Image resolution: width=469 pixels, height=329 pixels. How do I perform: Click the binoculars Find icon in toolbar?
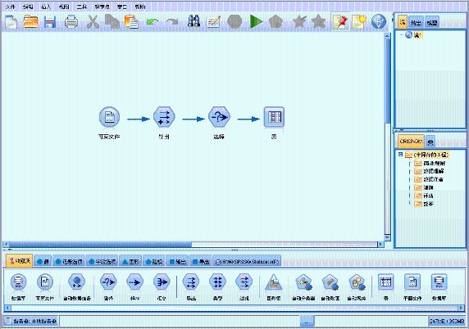pyautogui.click(x=194, y=21)
